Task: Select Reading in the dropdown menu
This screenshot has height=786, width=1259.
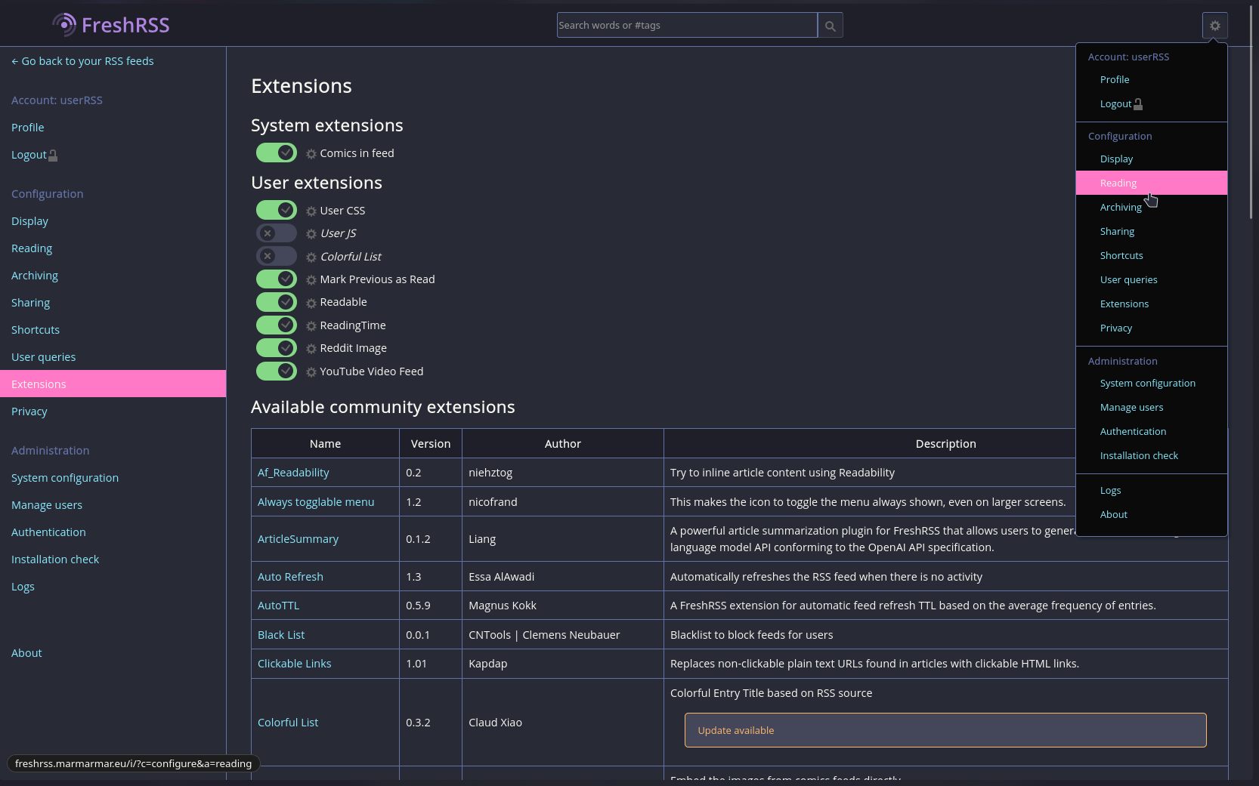Action: pos(1151,183)
